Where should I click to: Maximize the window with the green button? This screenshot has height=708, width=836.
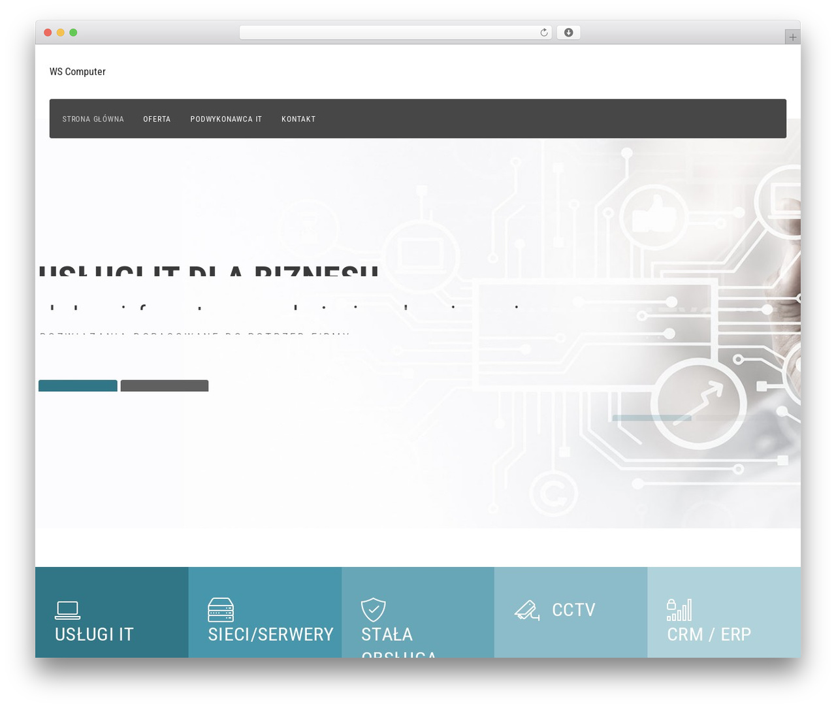tap(73, 33)
